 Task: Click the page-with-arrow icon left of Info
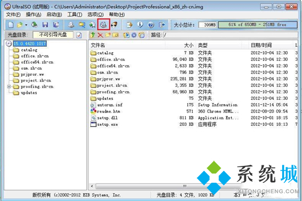tap(130, 25)
